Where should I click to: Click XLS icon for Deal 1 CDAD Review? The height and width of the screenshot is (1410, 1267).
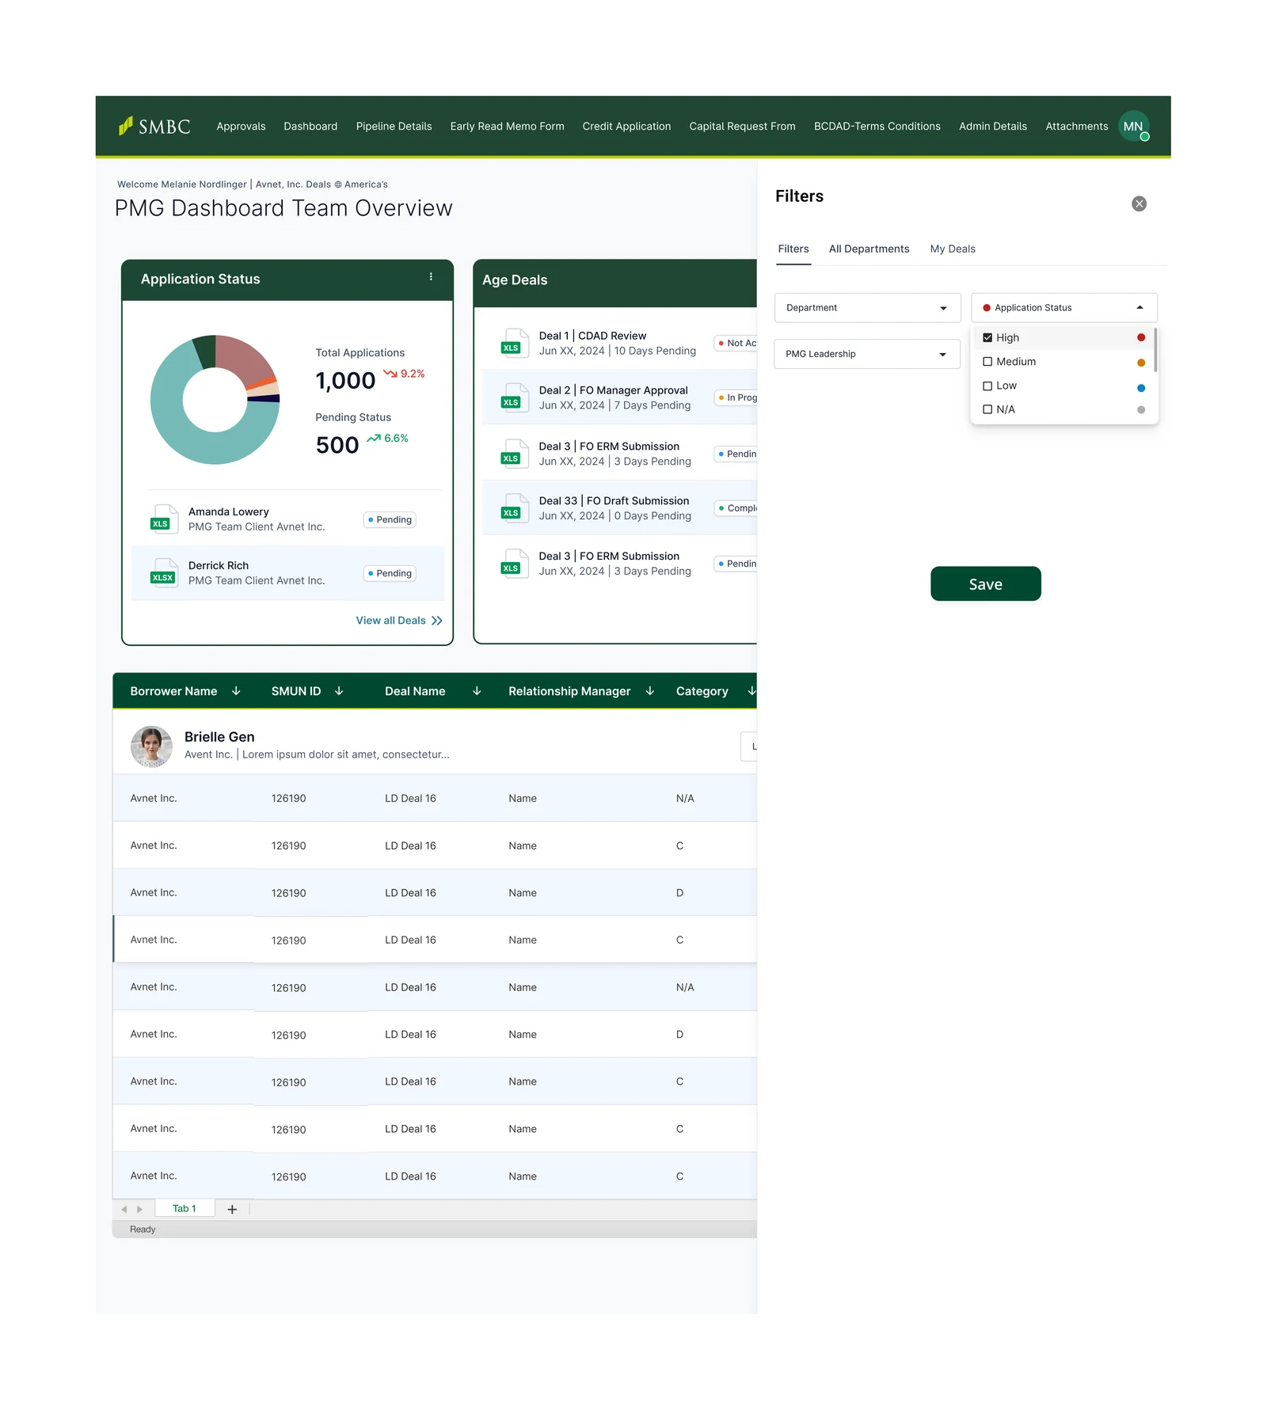pyautogui.click(x=515, y=343)
